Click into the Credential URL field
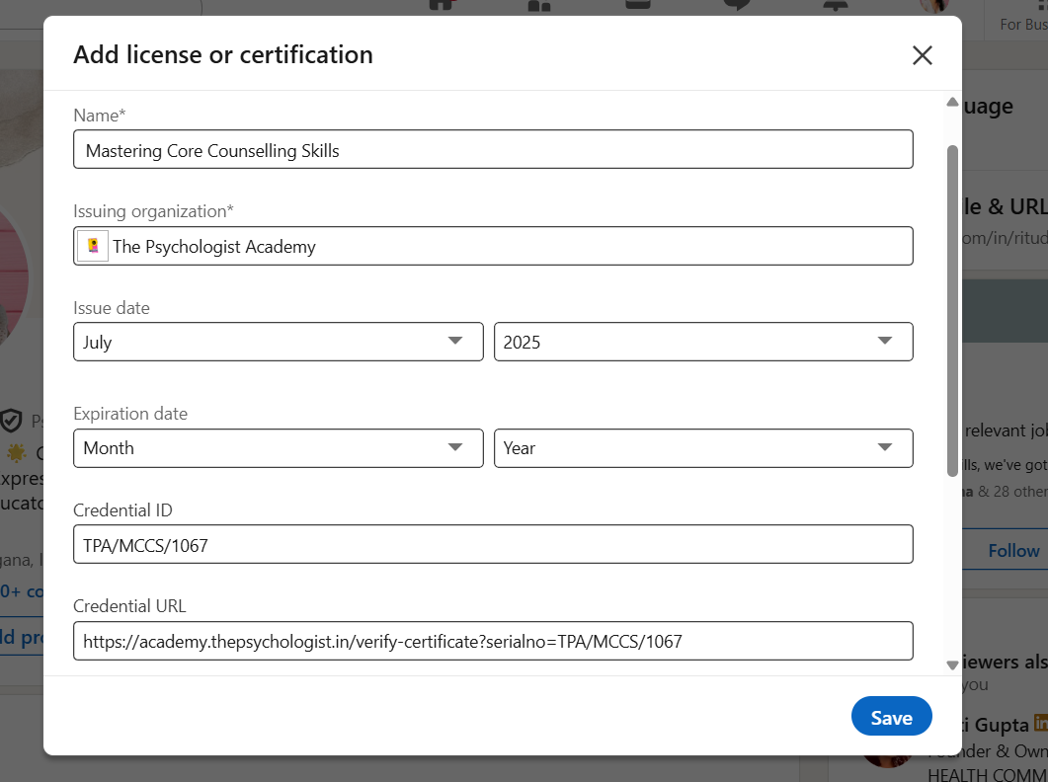 pyautogui.click(x=492, y=641)
